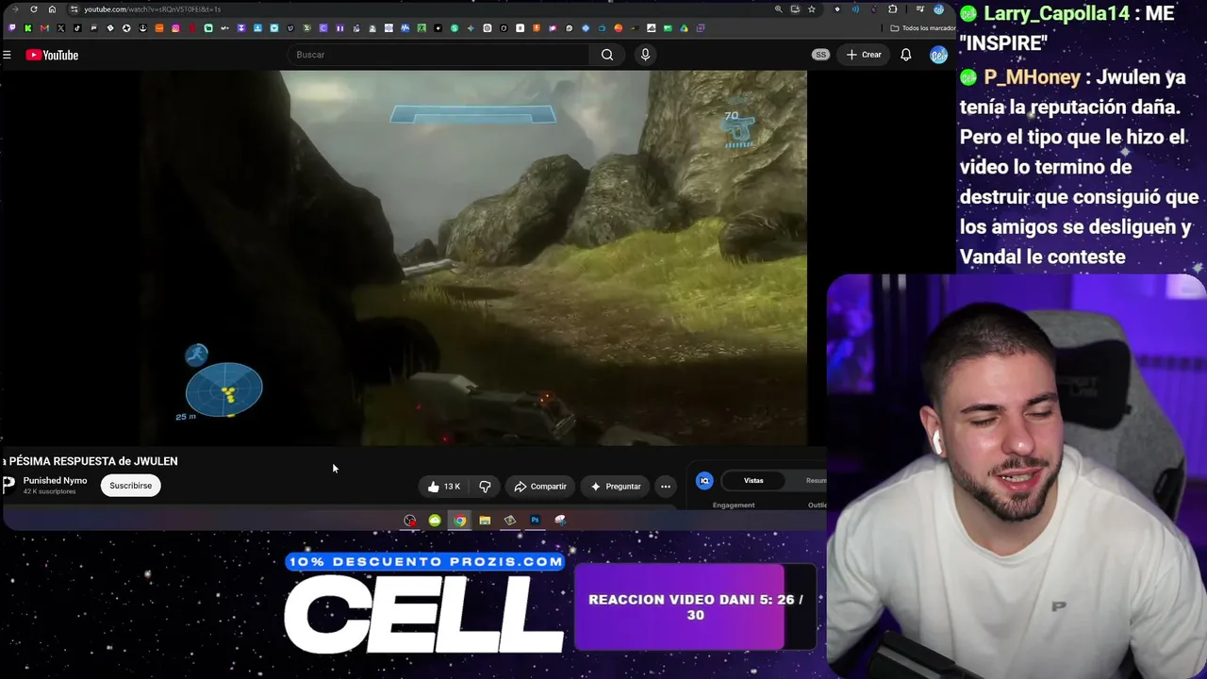Subscribe using the Suscribirse button

click(x=130, y=486)
